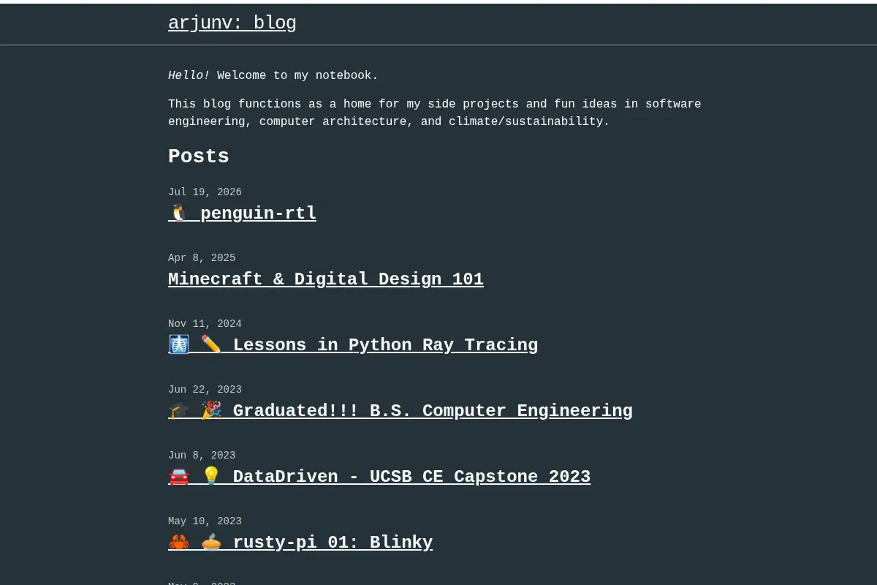
Task: Click the party popper emoji icon
Action: [x=211, y=411]
